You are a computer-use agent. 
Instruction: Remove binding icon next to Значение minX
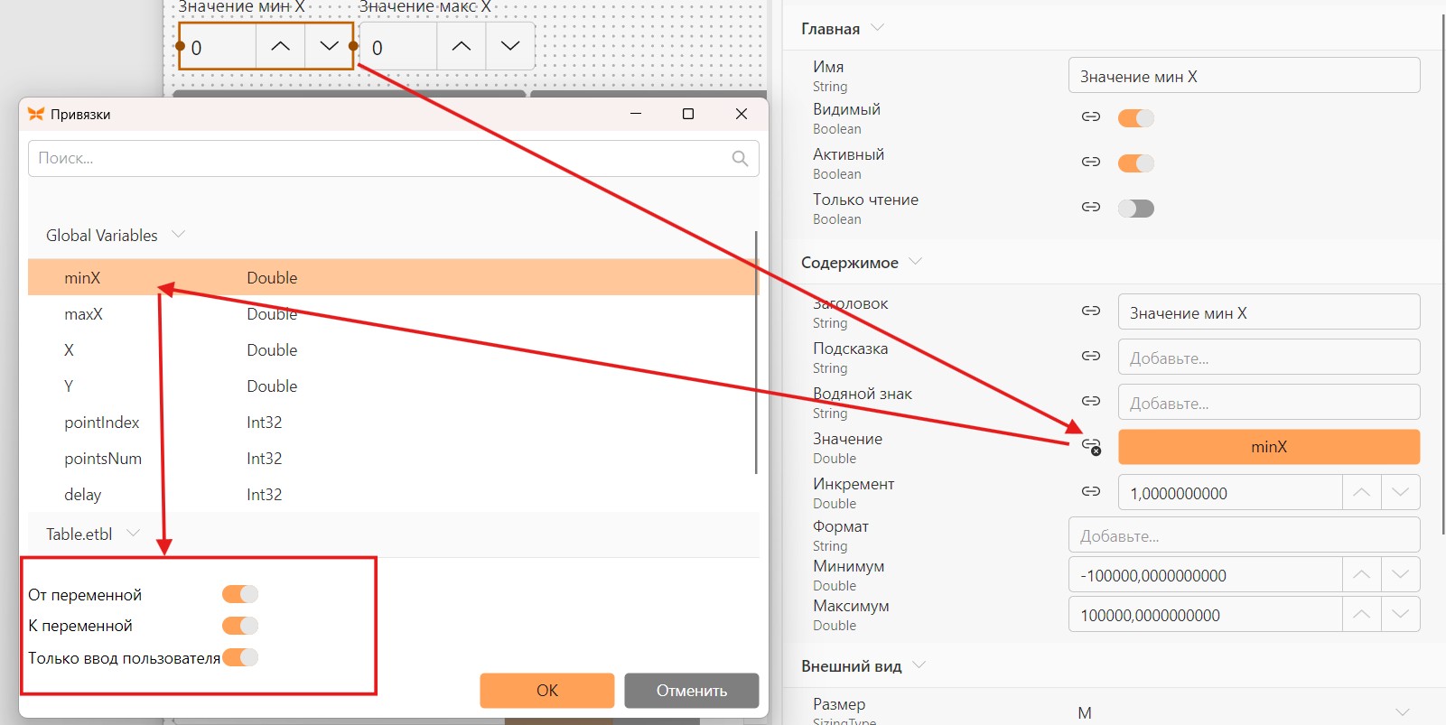point(1092,446)
